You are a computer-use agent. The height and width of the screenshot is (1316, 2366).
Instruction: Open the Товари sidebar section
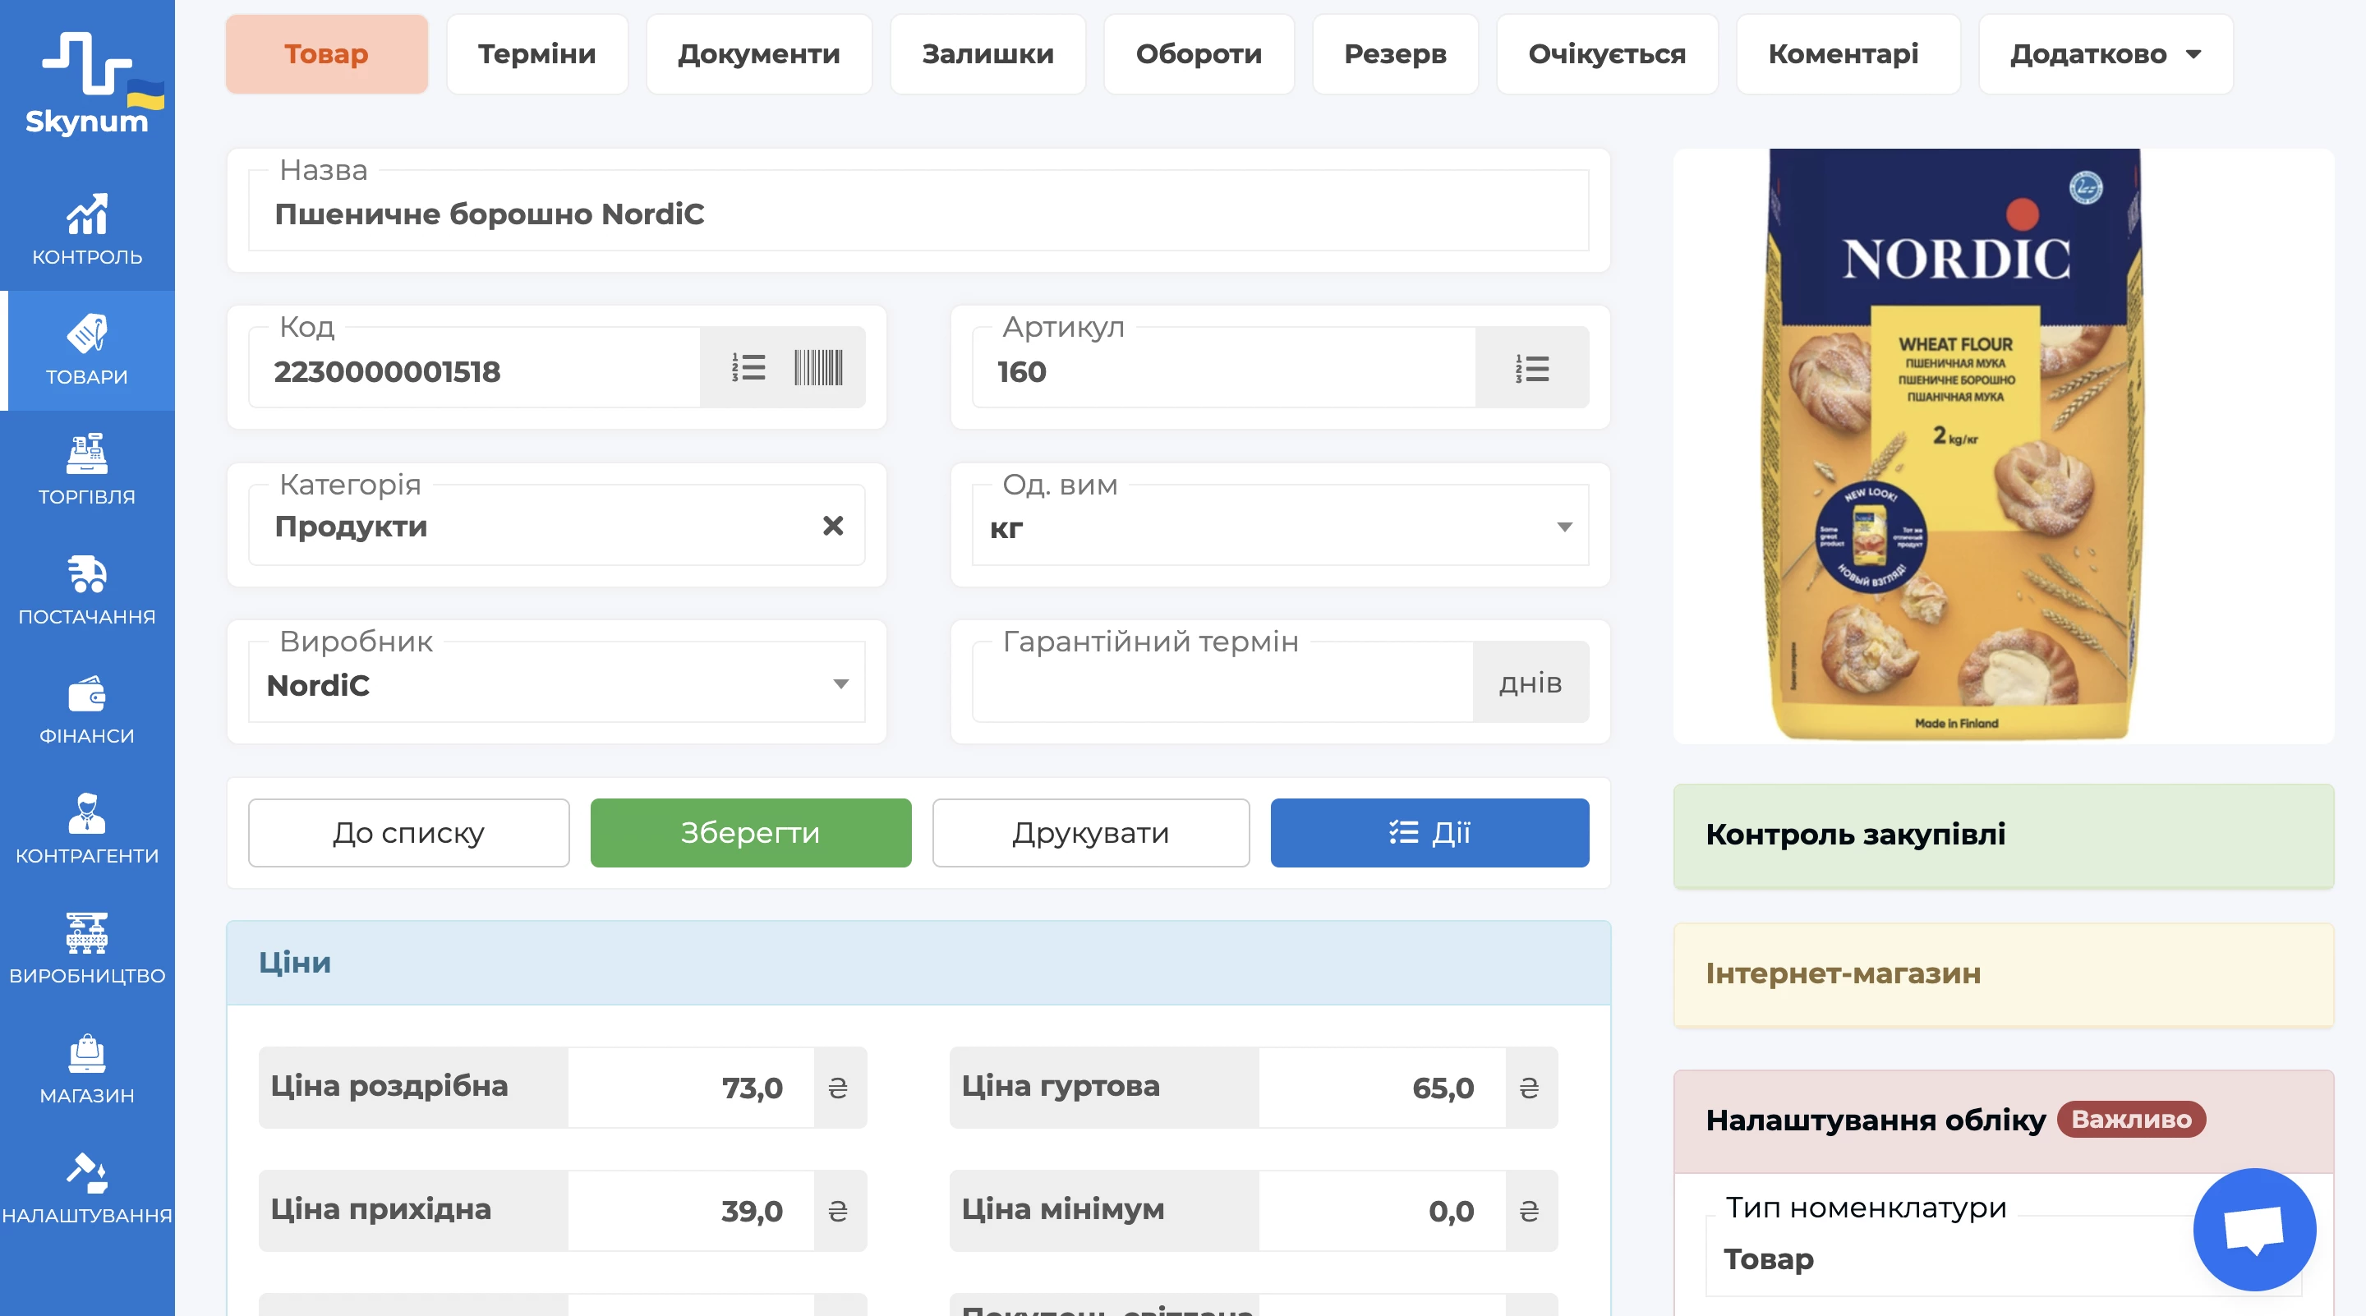click(x=87, y=351)
